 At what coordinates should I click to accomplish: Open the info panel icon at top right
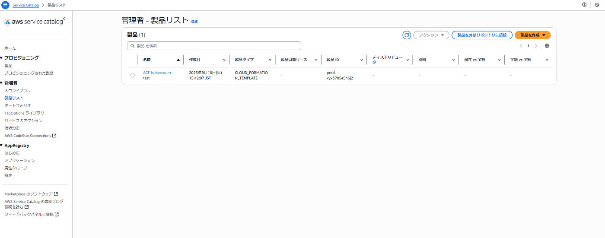click(584, 5)
